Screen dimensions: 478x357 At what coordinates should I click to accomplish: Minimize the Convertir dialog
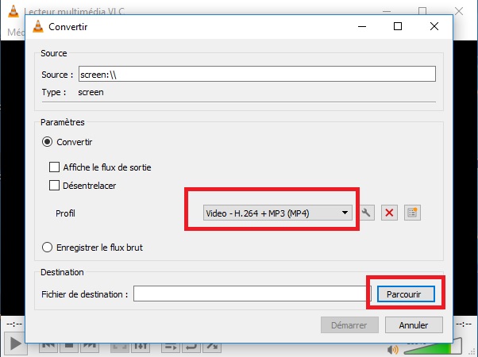pyautogui.click(x=362, y=26)
